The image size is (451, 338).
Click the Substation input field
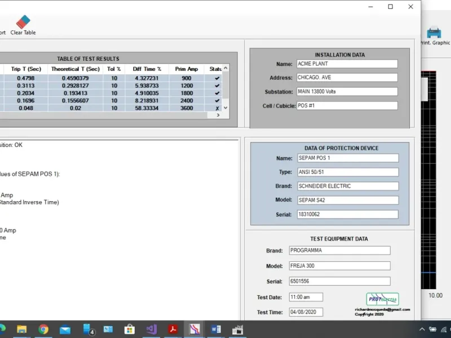click(347, 92)
